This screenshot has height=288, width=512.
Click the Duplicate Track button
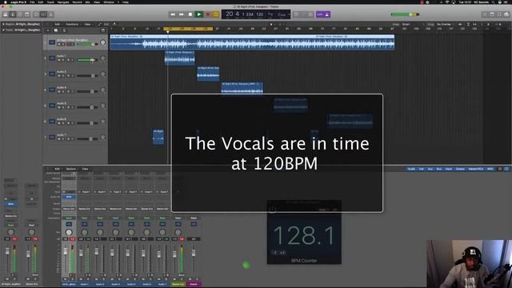(x=56, y=30)
